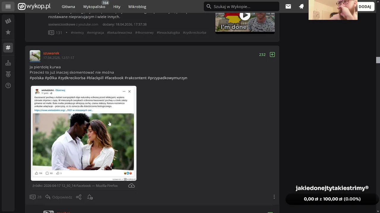The height and width of the screenshot is (213, 380).
Task: Open comments icon showing 28
Action: tap(35, 197)
